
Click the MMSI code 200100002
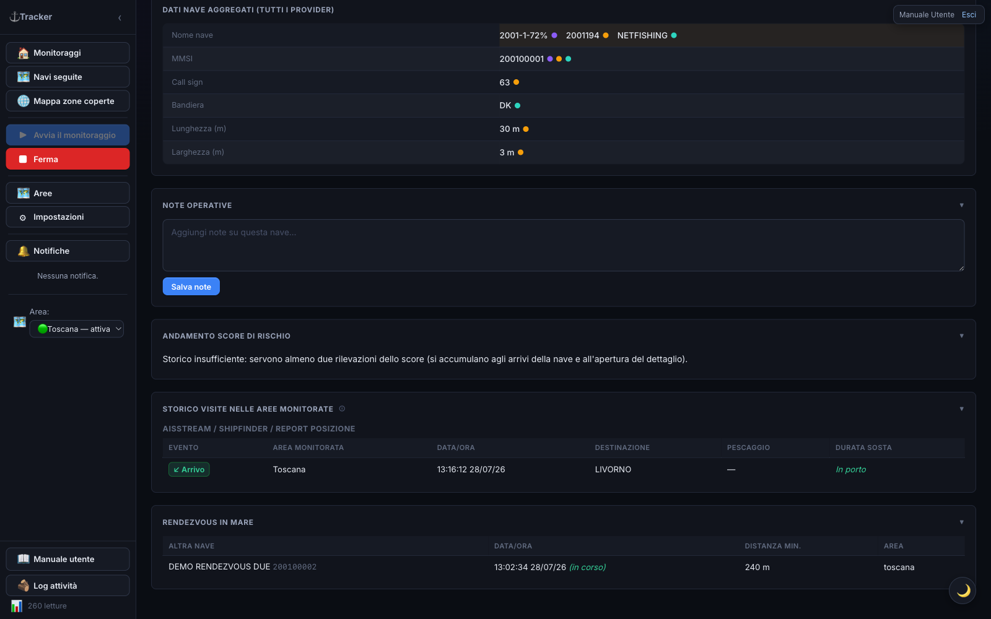(x=295, y=567)
